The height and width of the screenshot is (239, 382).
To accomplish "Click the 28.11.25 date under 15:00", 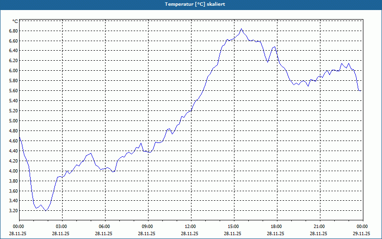I will pos(233,233).
